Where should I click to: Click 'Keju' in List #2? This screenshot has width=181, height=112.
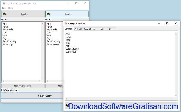[49, 38]
